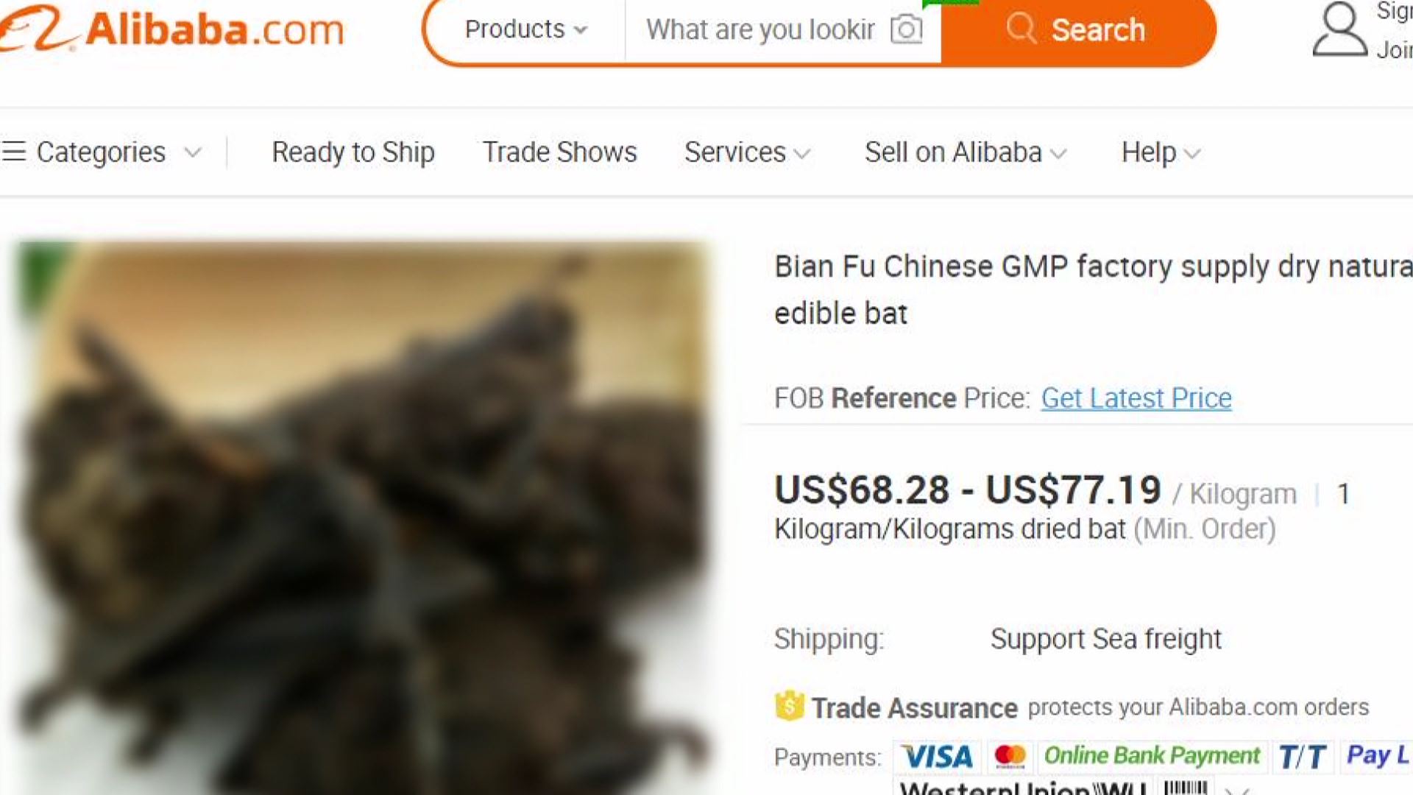1413x795 pixels.
Task: Open image search camera icon
Action: 906,29
